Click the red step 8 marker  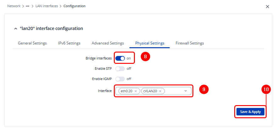click(145, 57)
